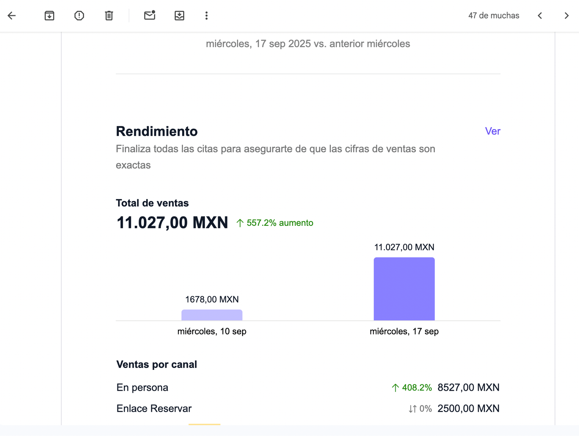579x436 pixels.
Task: Click the 408.2% increase figure
Action: tap(412, 387)
